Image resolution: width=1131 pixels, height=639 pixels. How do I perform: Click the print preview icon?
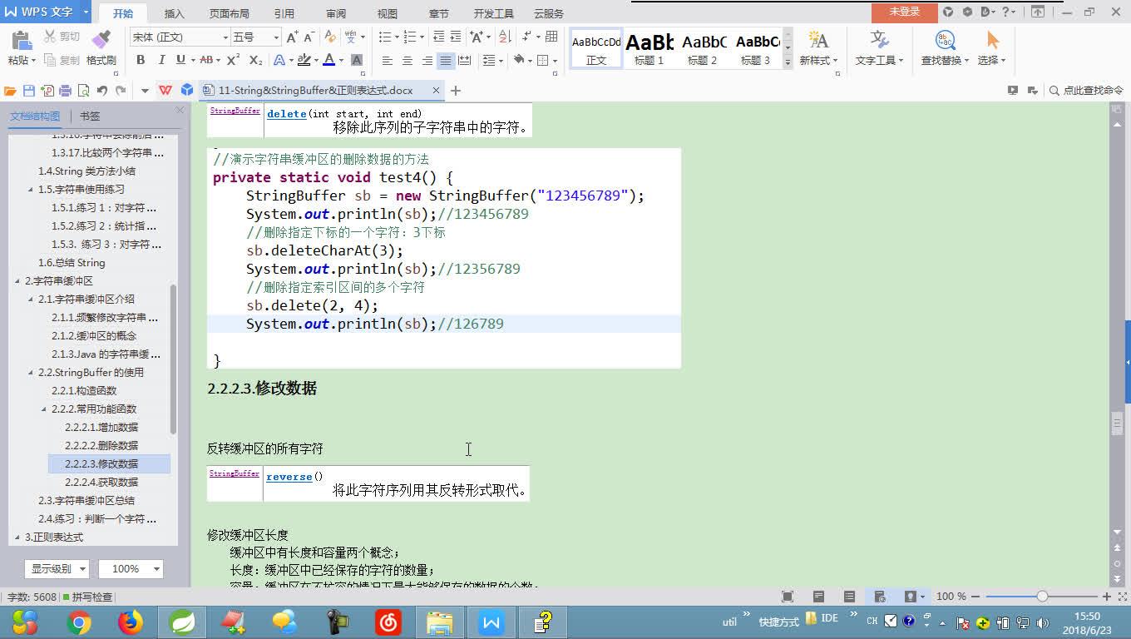82,91
